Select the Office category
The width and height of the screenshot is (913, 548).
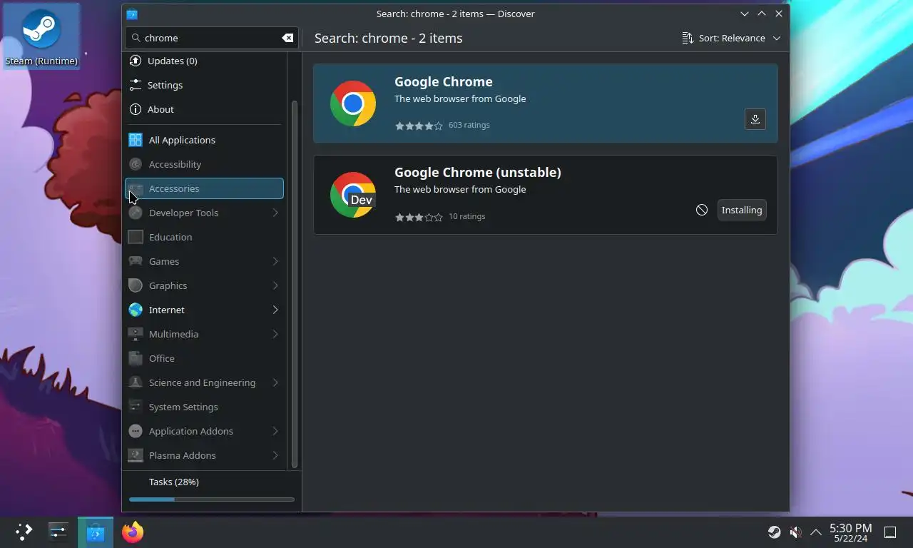[205, 358]
